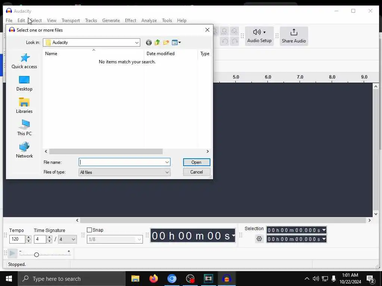Open the selection start time format arrow
The width and height of the screenshot is (382, 286).
click(324, 230)
